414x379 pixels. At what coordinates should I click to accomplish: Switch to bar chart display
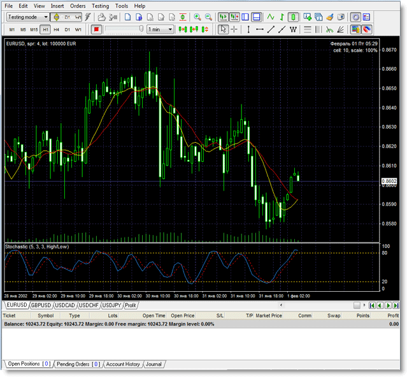[x=282, y=17]
